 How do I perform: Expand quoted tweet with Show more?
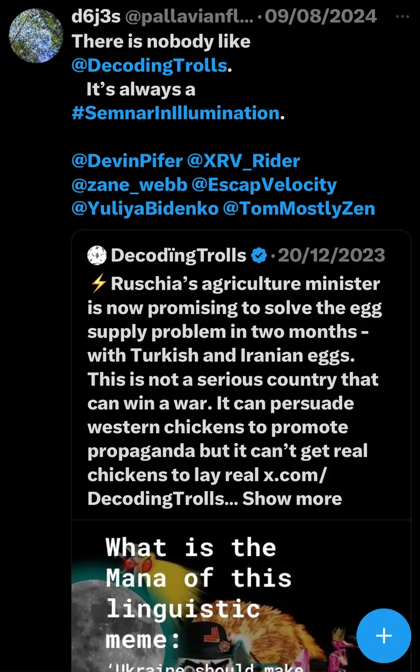click(x=292, y=498)
